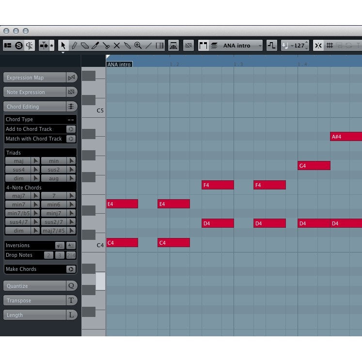The width and height of the screenshot is (362, 362).
Task: Select the Glue tube tool
Action: coord(127,46)
